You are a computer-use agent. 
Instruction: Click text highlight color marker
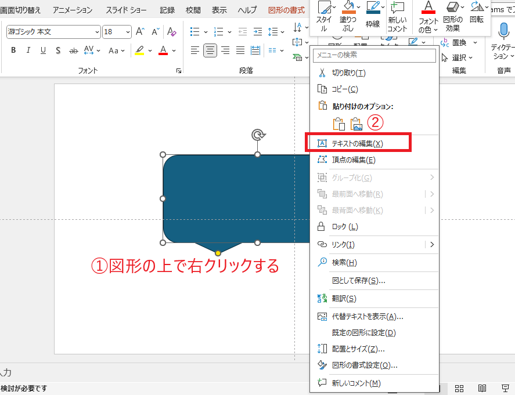[x=139, y=50]
